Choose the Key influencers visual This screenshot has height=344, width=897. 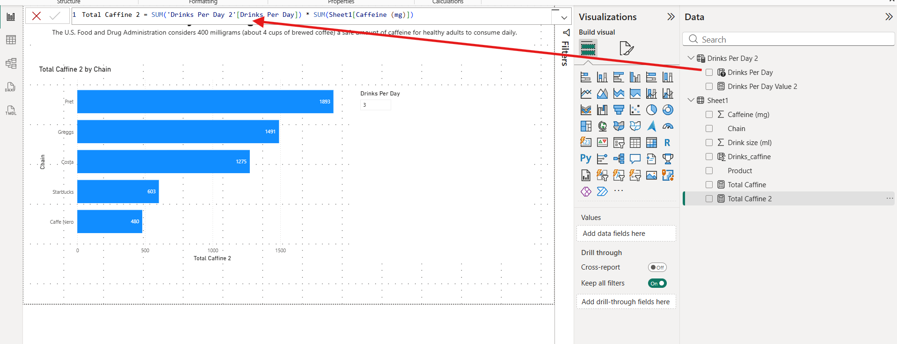[602, 159]
